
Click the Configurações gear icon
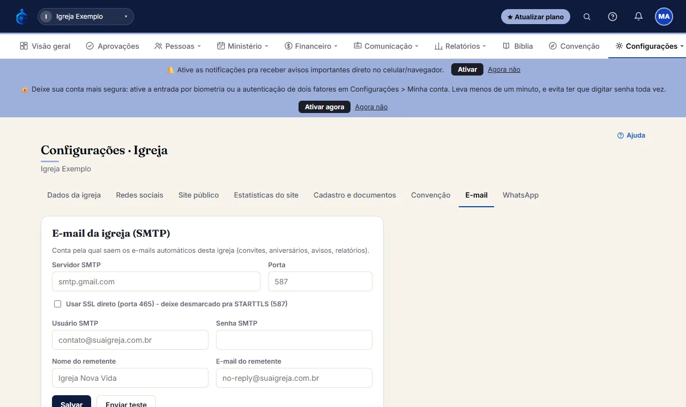coord(619,46)
